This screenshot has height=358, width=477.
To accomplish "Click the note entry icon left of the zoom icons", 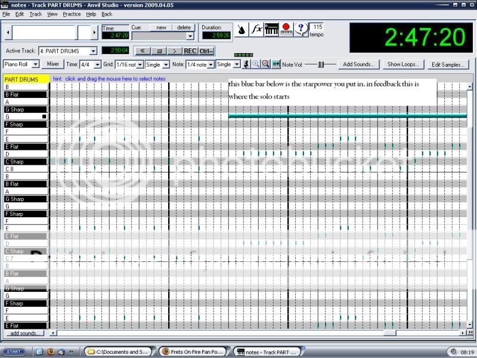I will [x=246, y=64].
